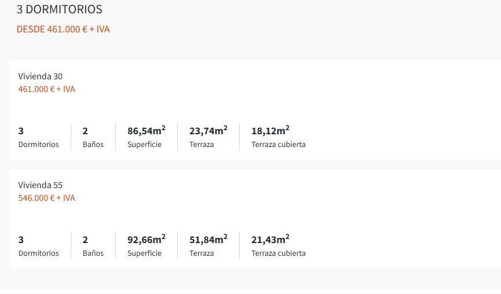Click Terraza cubierta label in Vivienda 30
This screenshot has height=294, width=501.
[x=279, y=144]
